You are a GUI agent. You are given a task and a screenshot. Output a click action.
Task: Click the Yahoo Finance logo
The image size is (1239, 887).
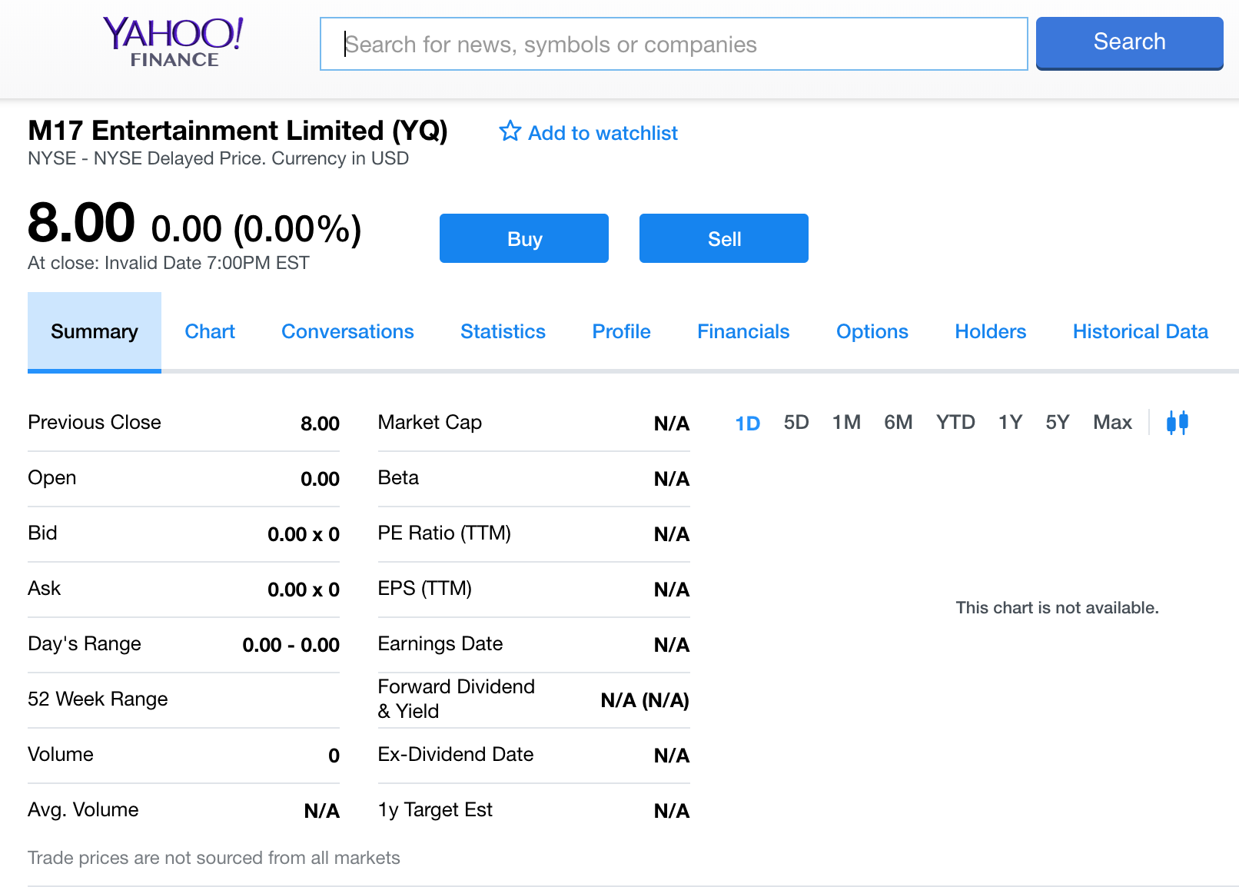(x=174, y=43)
